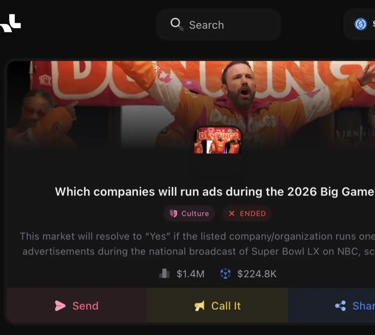Click the pink paper plane Send icon
The height and width of the screenshot is (335, 375).
point(60,306)
